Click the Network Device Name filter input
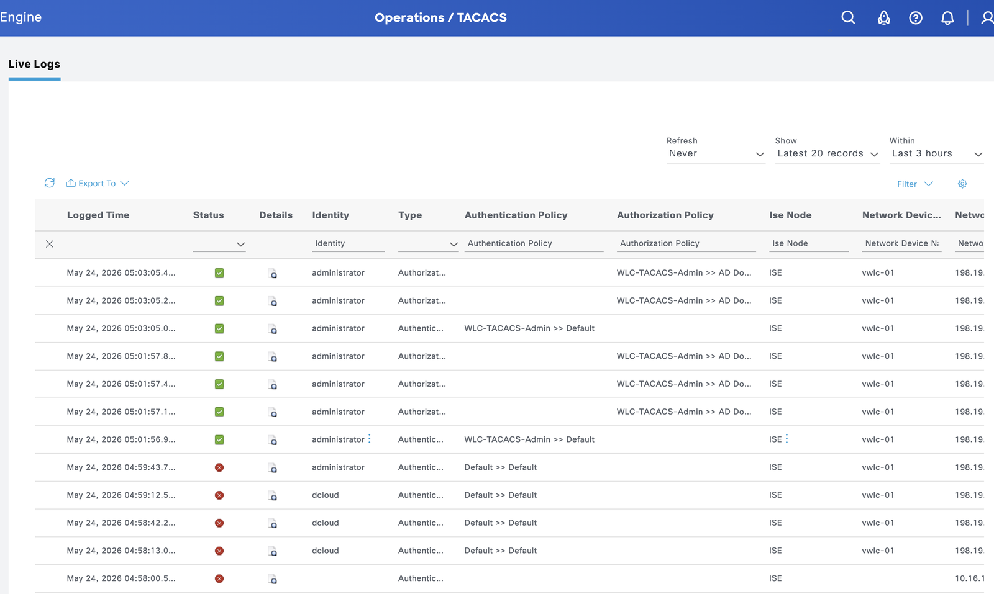994x594 pixels. [x=902, y=243]
